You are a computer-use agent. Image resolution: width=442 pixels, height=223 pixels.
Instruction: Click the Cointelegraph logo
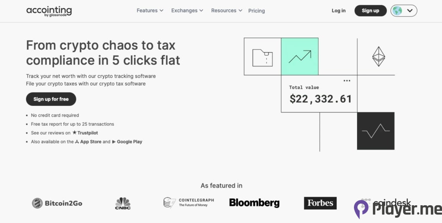189,203
